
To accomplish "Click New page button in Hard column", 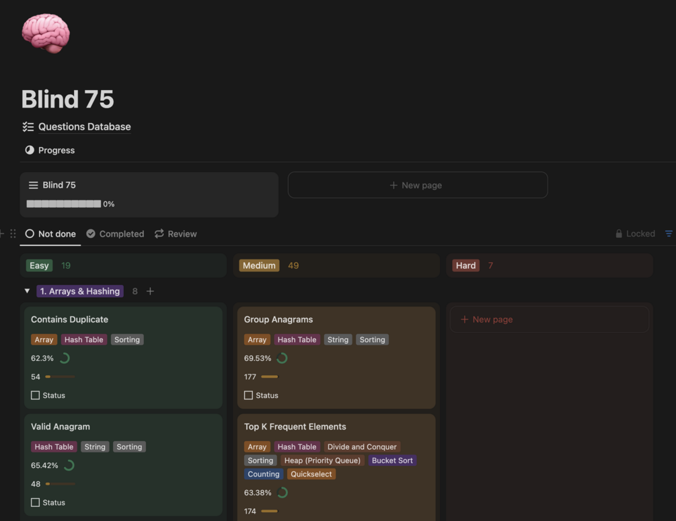I will point(550,319).
